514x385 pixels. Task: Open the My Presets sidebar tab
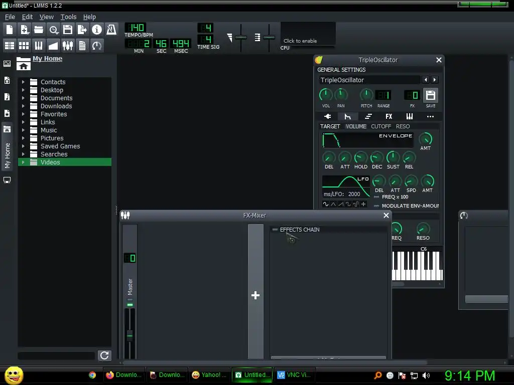tap(7, 113)
